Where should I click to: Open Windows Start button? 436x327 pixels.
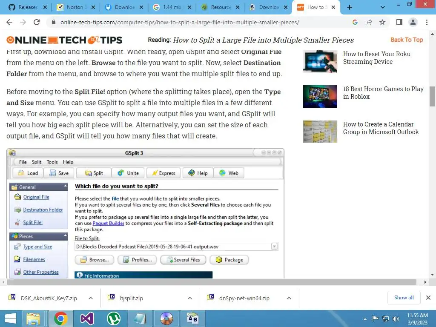tap(11, 318)
